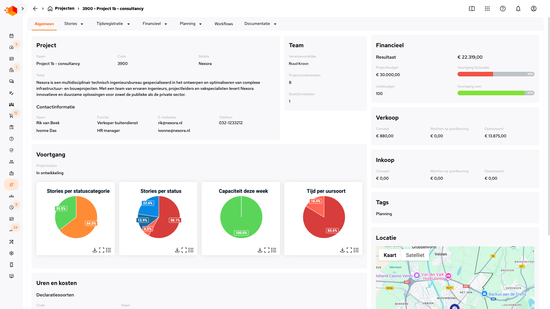
Task: Open the Stories dropdown tab
Action: [74, 24]
